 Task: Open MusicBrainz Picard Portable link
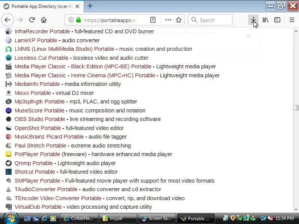(49, 137)
